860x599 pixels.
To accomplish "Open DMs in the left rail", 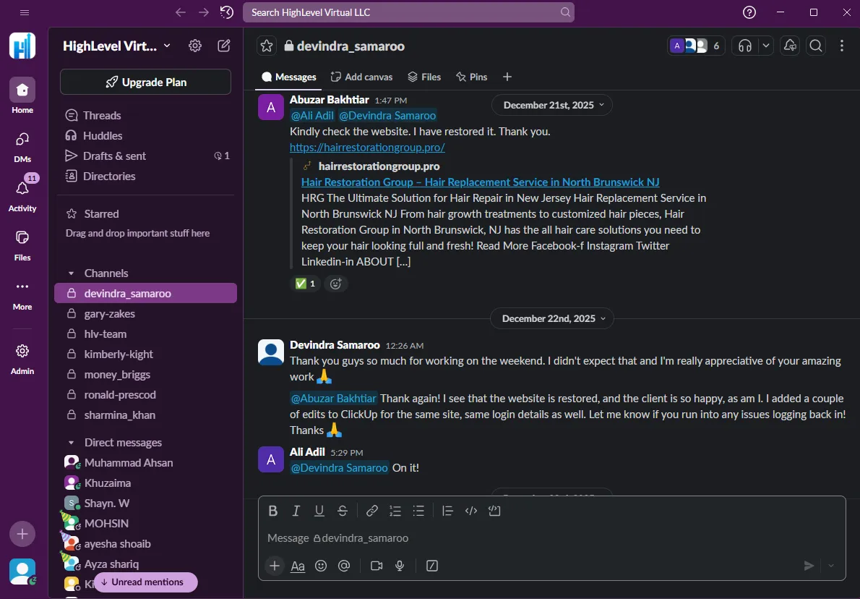I will tap(22, 146).
